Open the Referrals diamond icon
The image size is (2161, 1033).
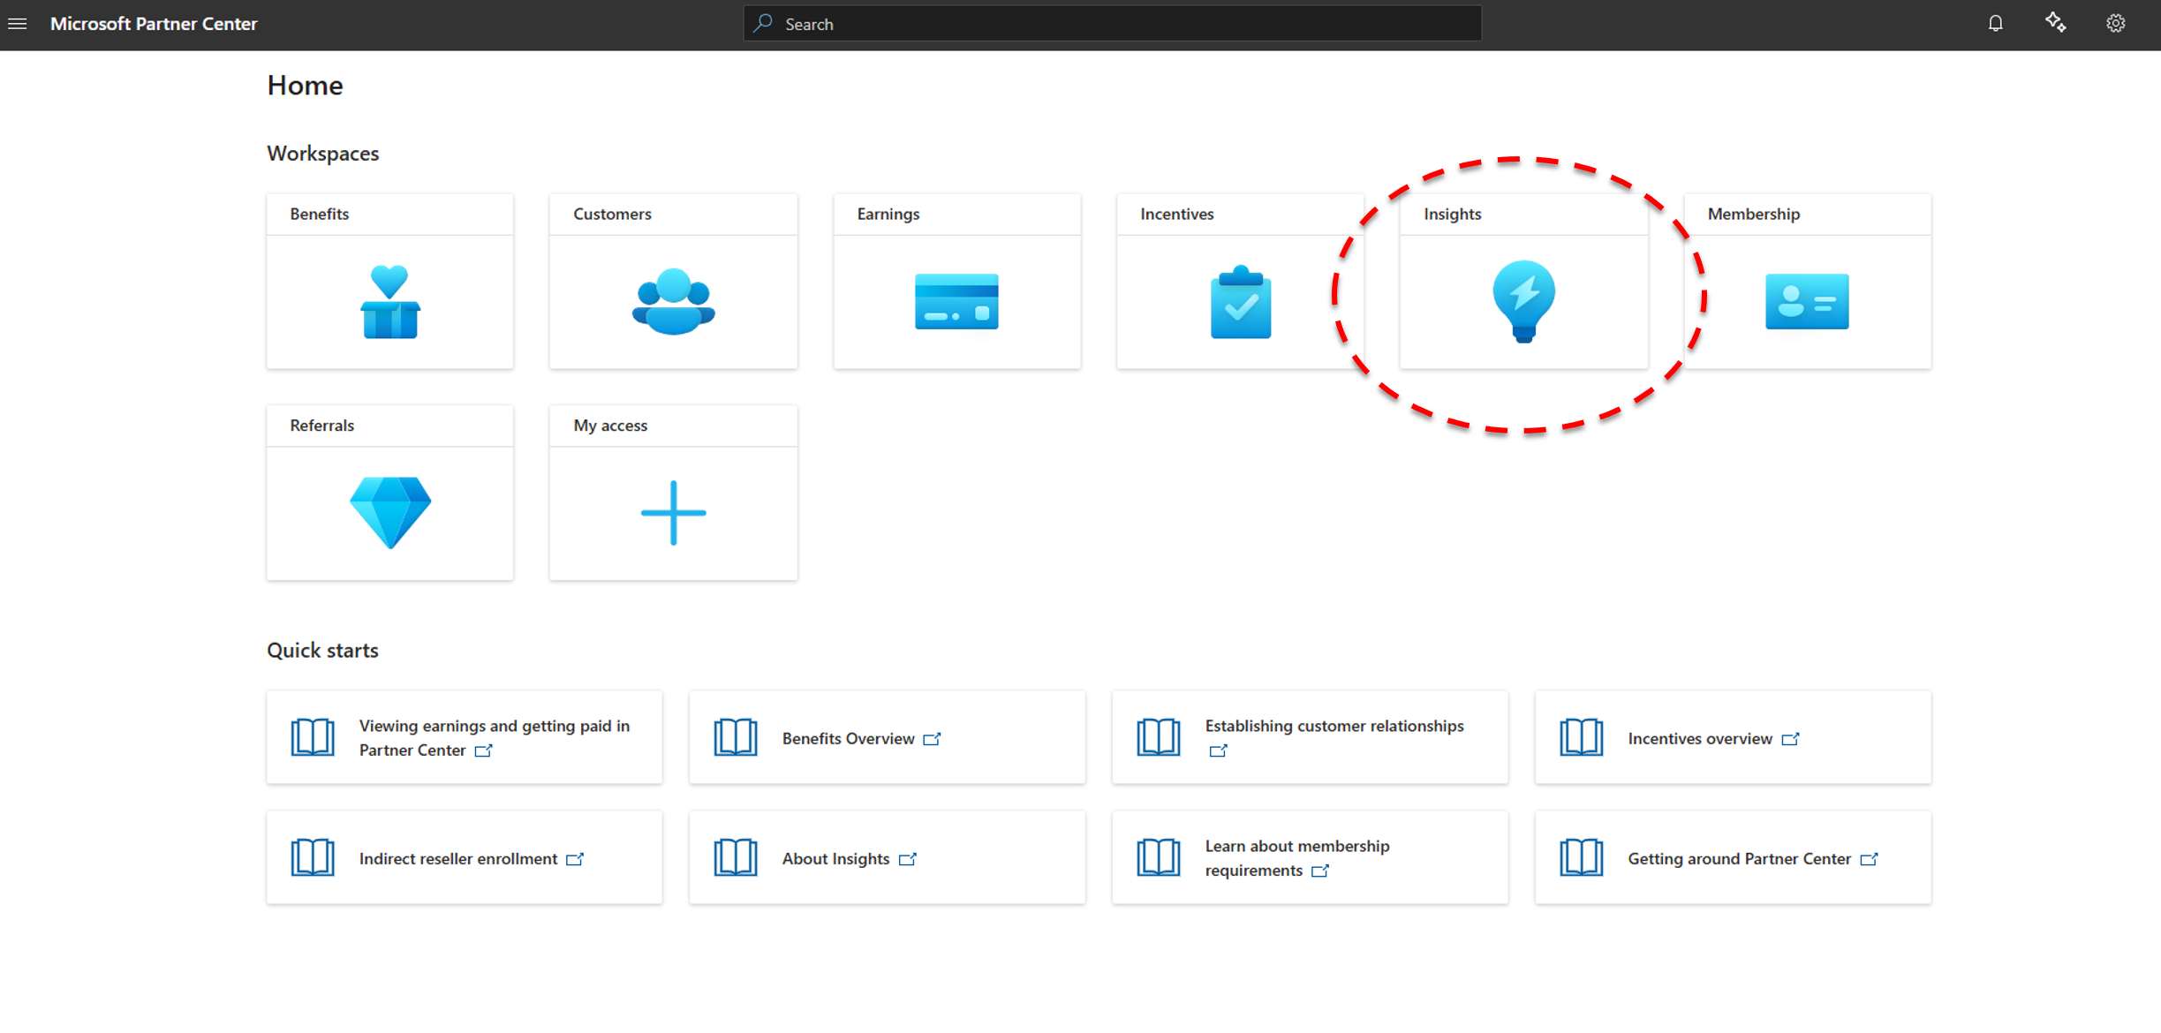[390, 513]
